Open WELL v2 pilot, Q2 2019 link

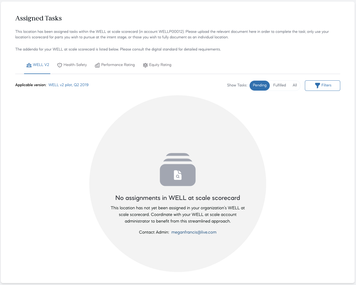69,85
